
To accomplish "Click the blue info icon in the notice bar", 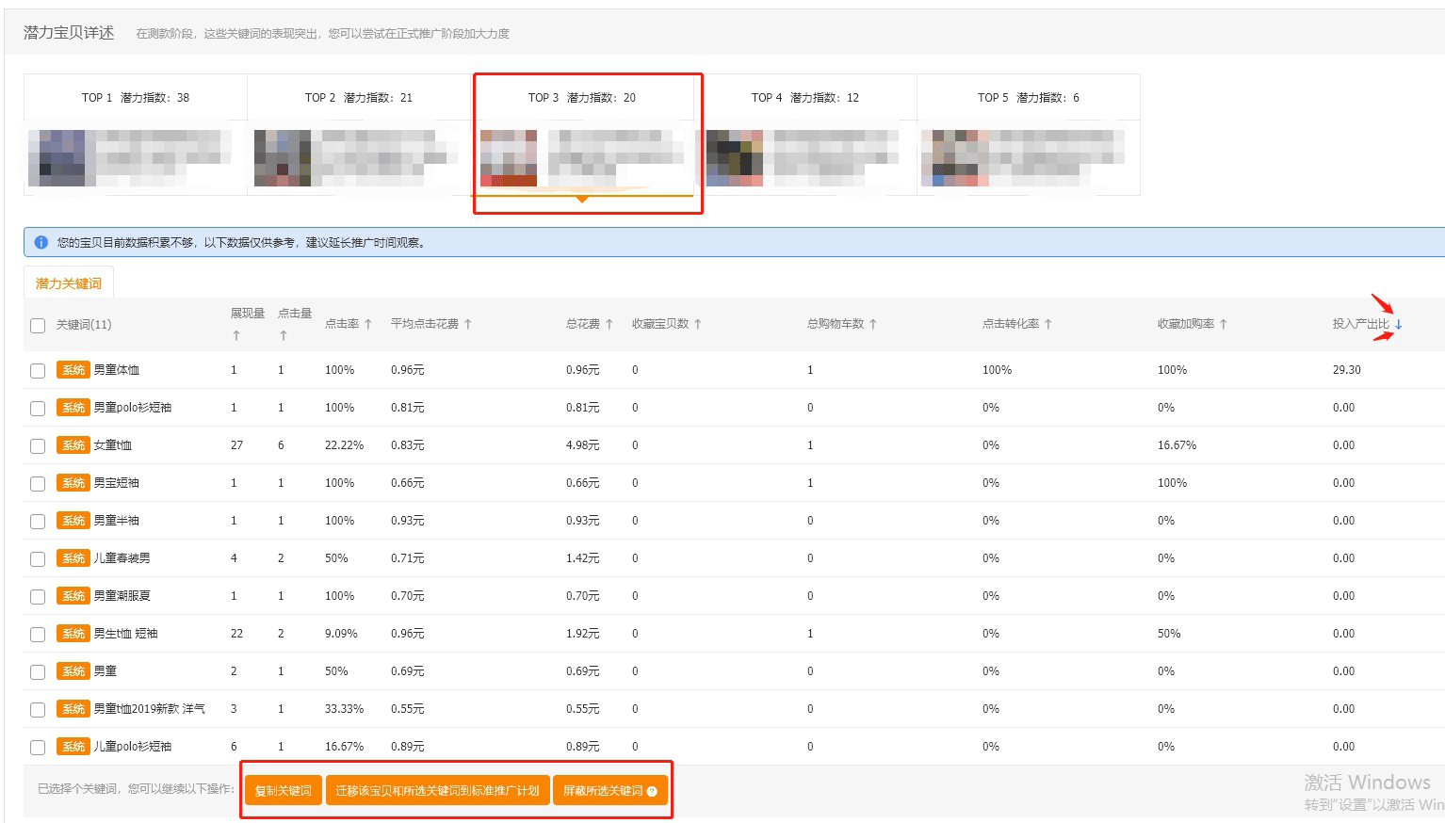I will click(x=41, y=243).
